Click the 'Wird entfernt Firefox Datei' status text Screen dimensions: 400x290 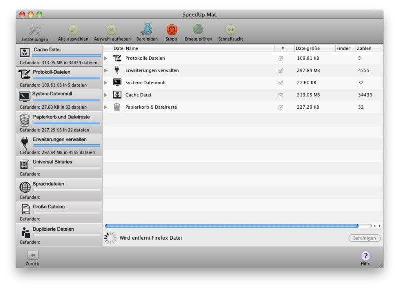tap(151, 238)
